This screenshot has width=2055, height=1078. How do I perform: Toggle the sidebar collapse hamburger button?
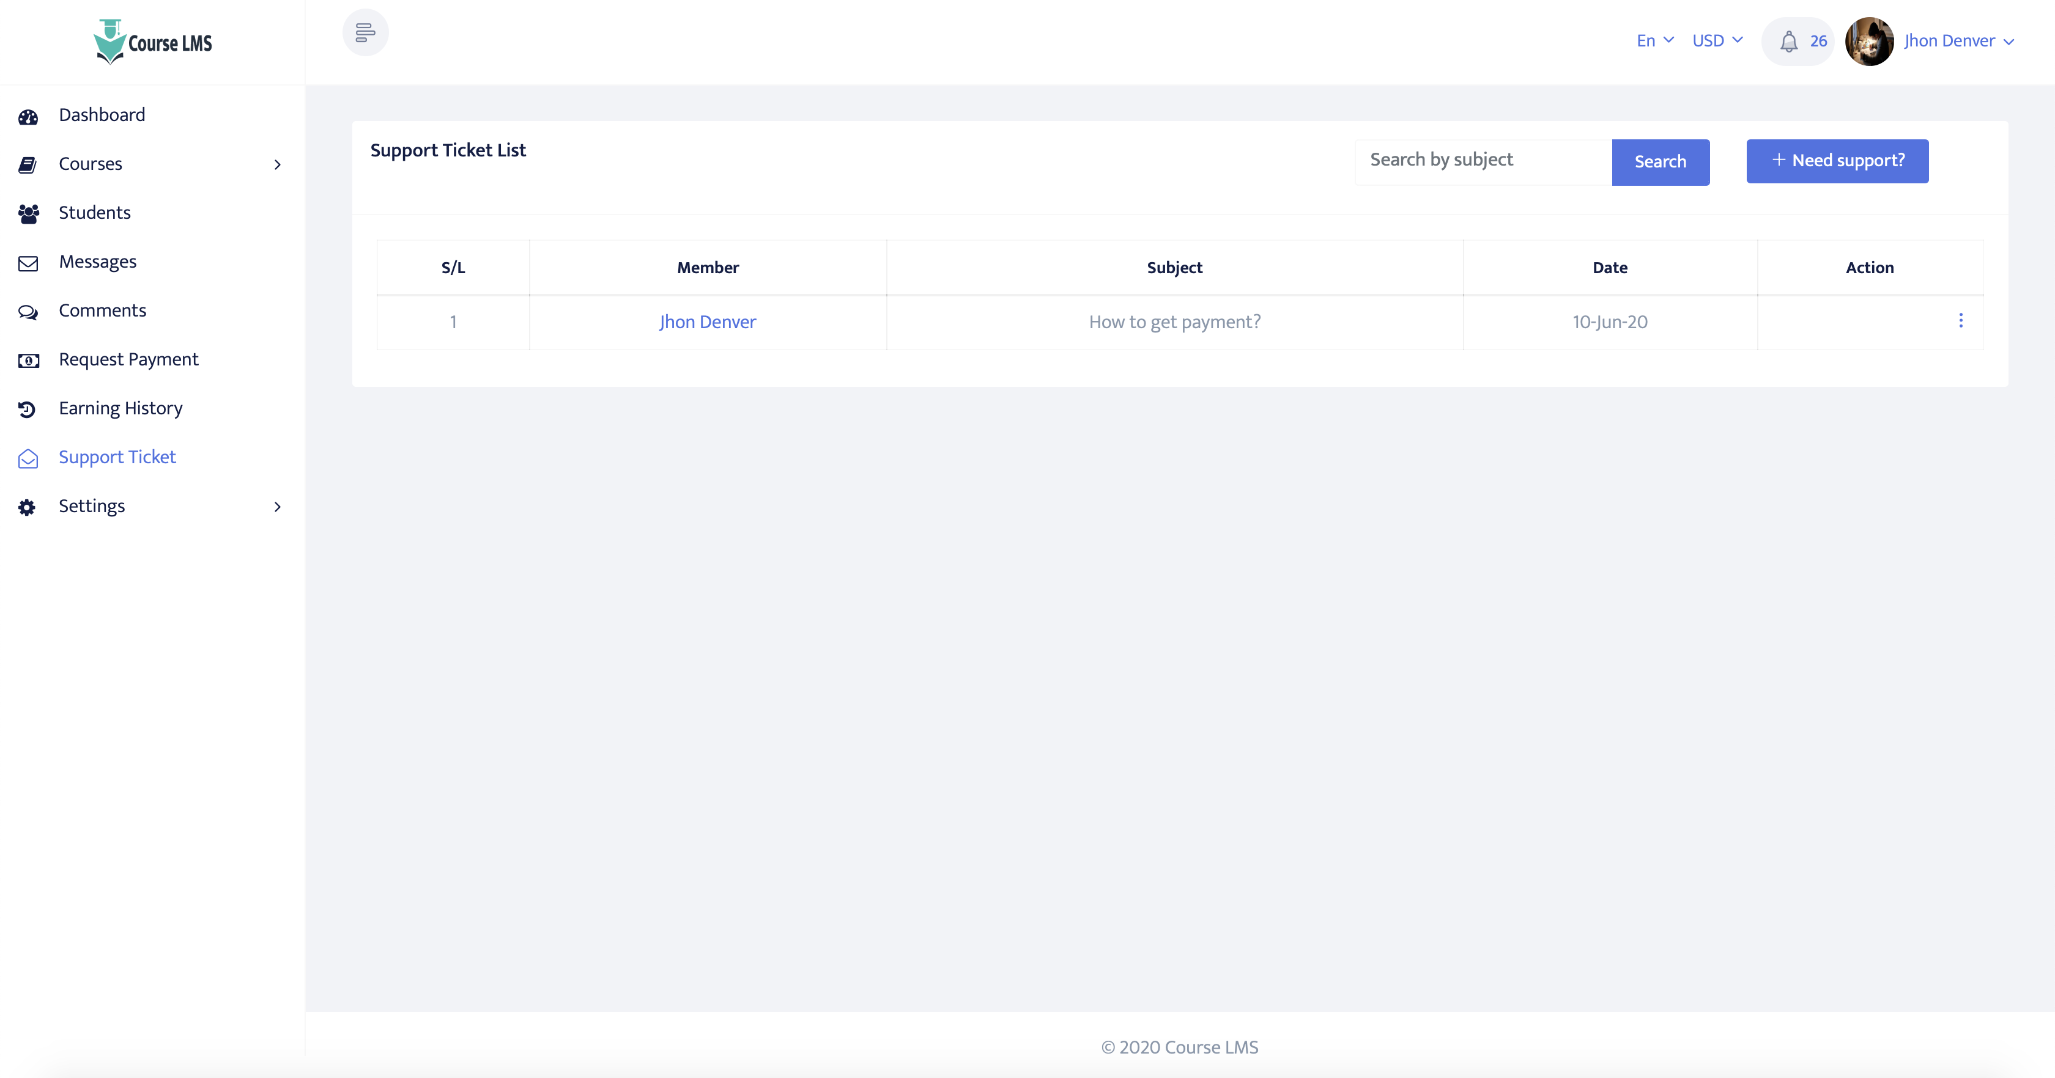(365, 32)
